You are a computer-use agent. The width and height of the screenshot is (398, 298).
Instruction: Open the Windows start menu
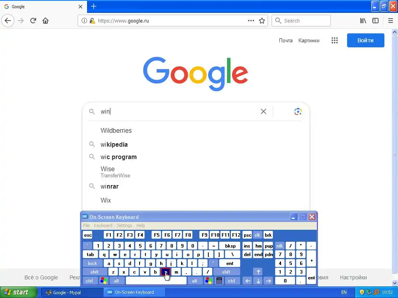coord(19,292)
